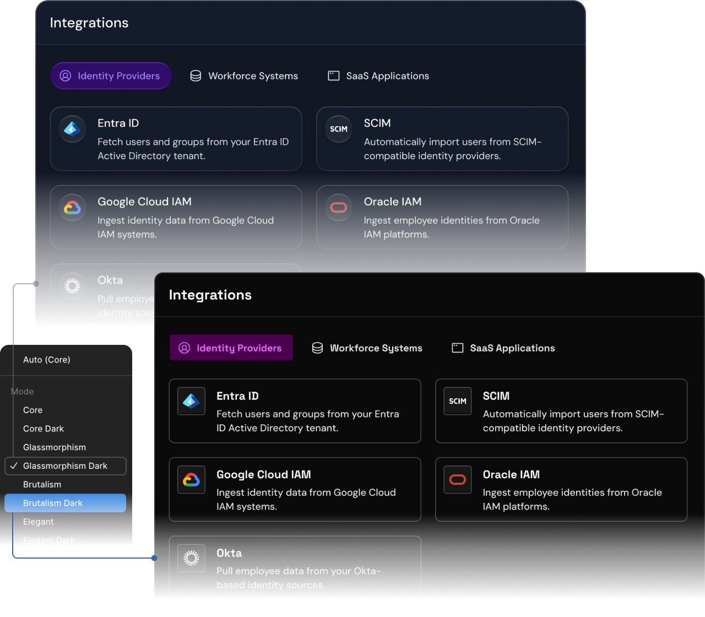The height and width of the screenshot is (617, 705).
Task: Open the Google Cloud IAM card in Glassmorphism panel
Action: tap(176, 217)
